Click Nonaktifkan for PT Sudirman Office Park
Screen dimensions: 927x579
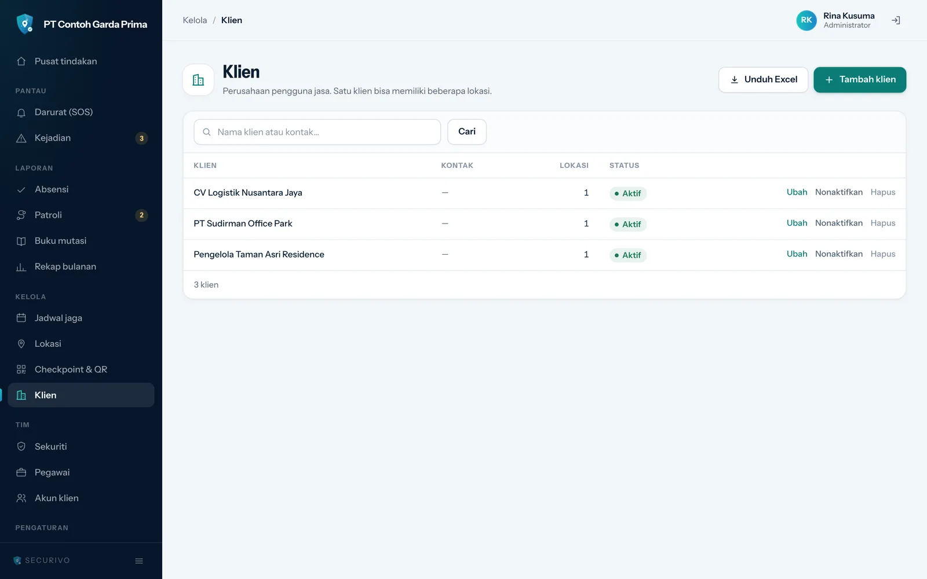click(838, 223)
